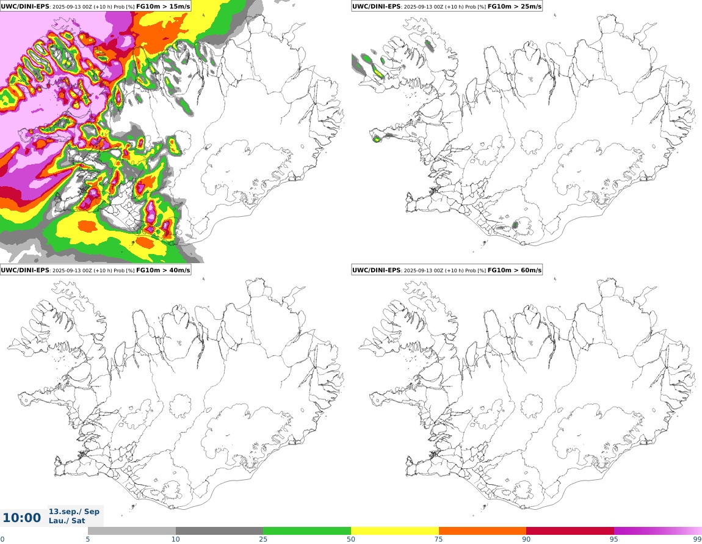Click the 13.sep./ Sep date label
The height and width of the screenshot is (544, 702).
pyautogui.click(x=74, y=511)
